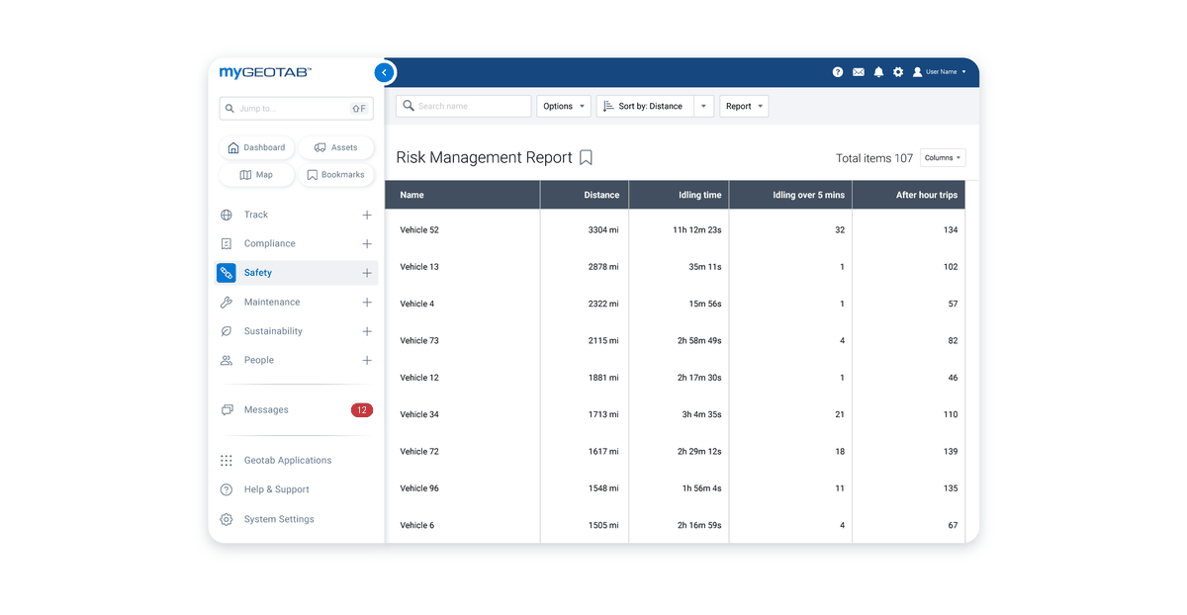This screenshot has width=1187, height=615.
Task: Click the Track globe icon
Action: (x=227, y=215)
